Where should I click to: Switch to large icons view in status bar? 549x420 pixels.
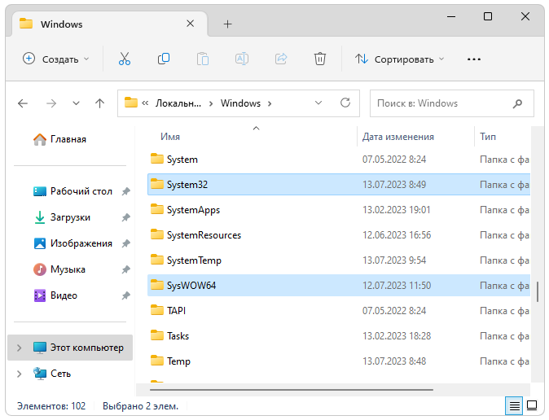tap(532, 405)
